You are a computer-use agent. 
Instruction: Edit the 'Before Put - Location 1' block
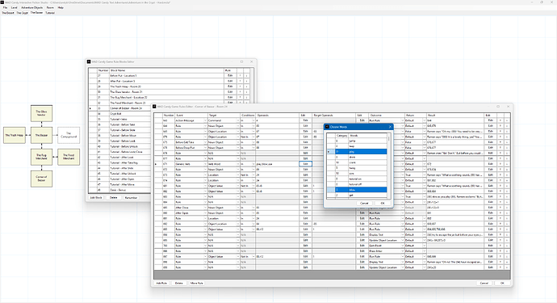point(230,76)
